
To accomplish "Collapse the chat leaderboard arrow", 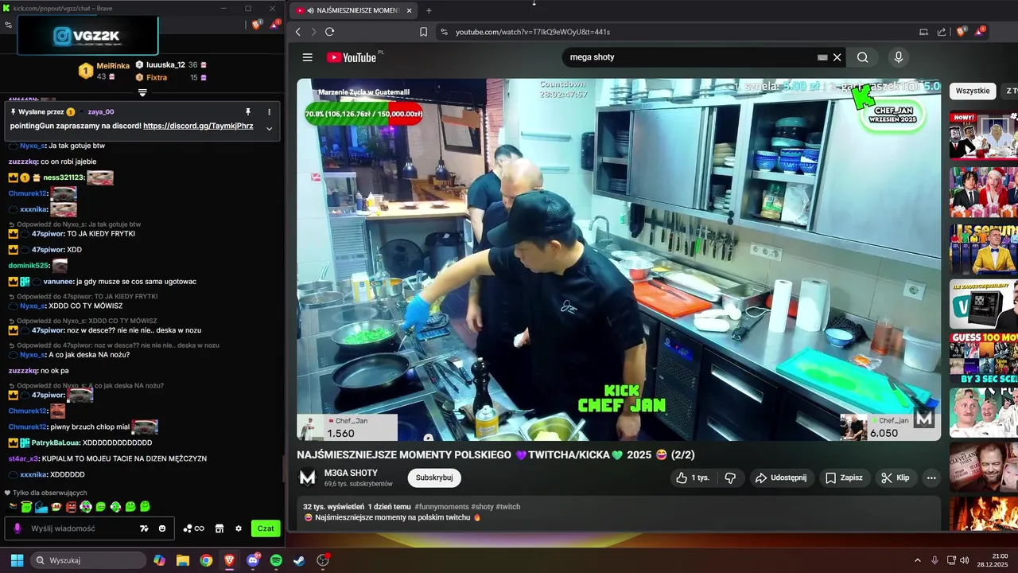I will point(142,93).
